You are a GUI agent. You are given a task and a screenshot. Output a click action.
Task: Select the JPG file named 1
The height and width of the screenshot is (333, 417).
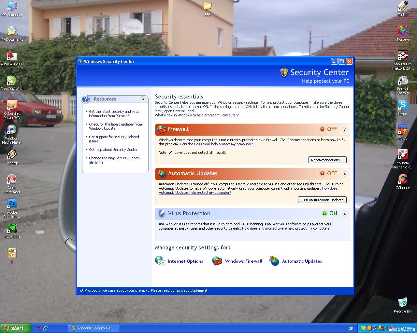12,256
